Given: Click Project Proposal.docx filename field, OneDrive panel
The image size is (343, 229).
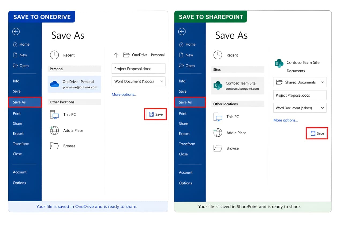Looking at the screenshot, I should (139, 69).
